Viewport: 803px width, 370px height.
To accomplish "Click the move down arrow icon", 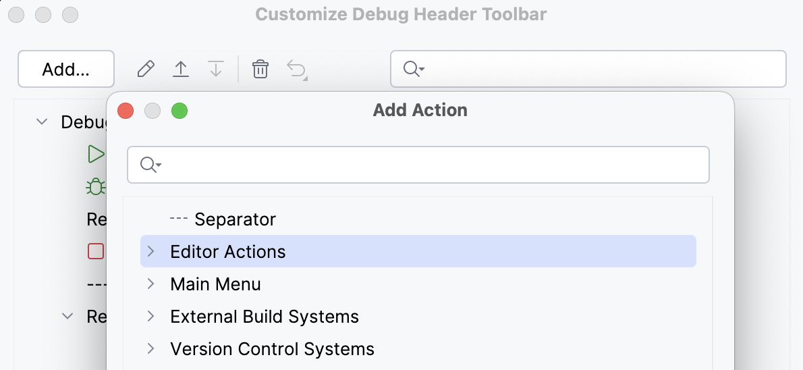I will tap(216, 69).
